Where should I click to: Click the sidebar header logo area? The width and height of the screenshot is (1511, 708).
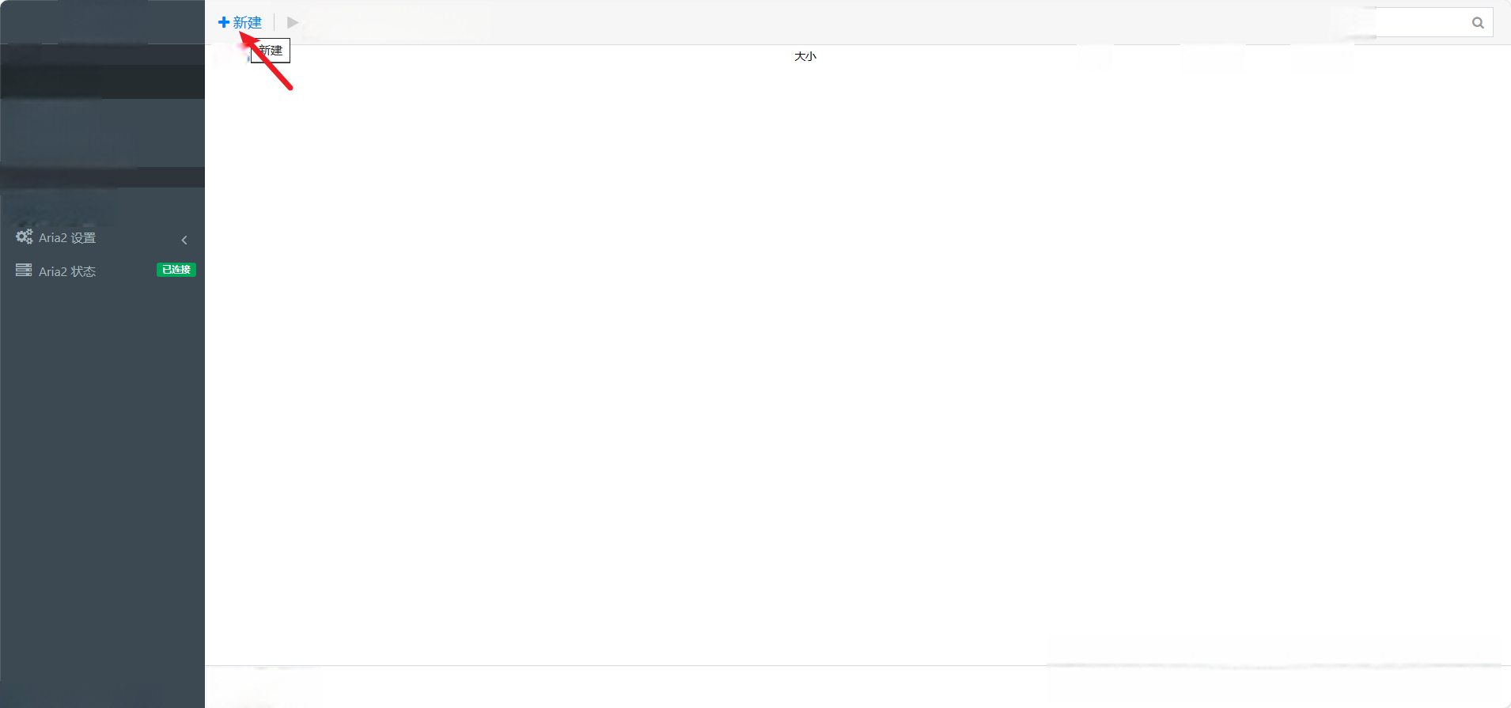click(103, 21)
